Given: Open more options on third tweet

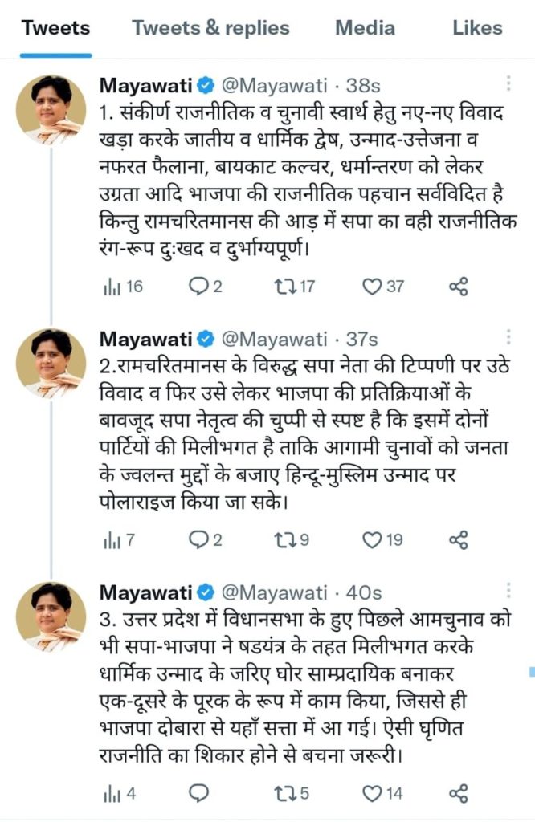Looking at the screenshot, I should pos(508,591).
